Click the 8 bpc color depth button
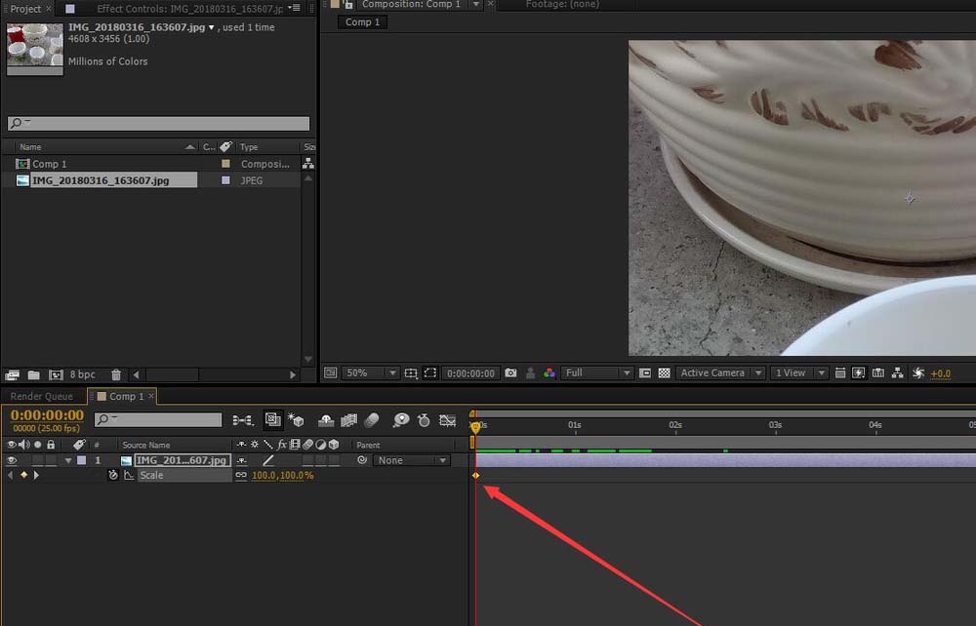Image resolution: width=976 pixels, height=626 pixels. (82, 374)
